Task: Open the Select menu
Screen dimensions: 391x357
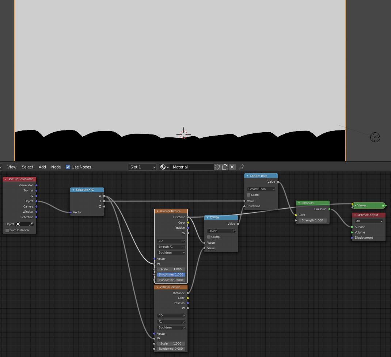Action: 27,167
